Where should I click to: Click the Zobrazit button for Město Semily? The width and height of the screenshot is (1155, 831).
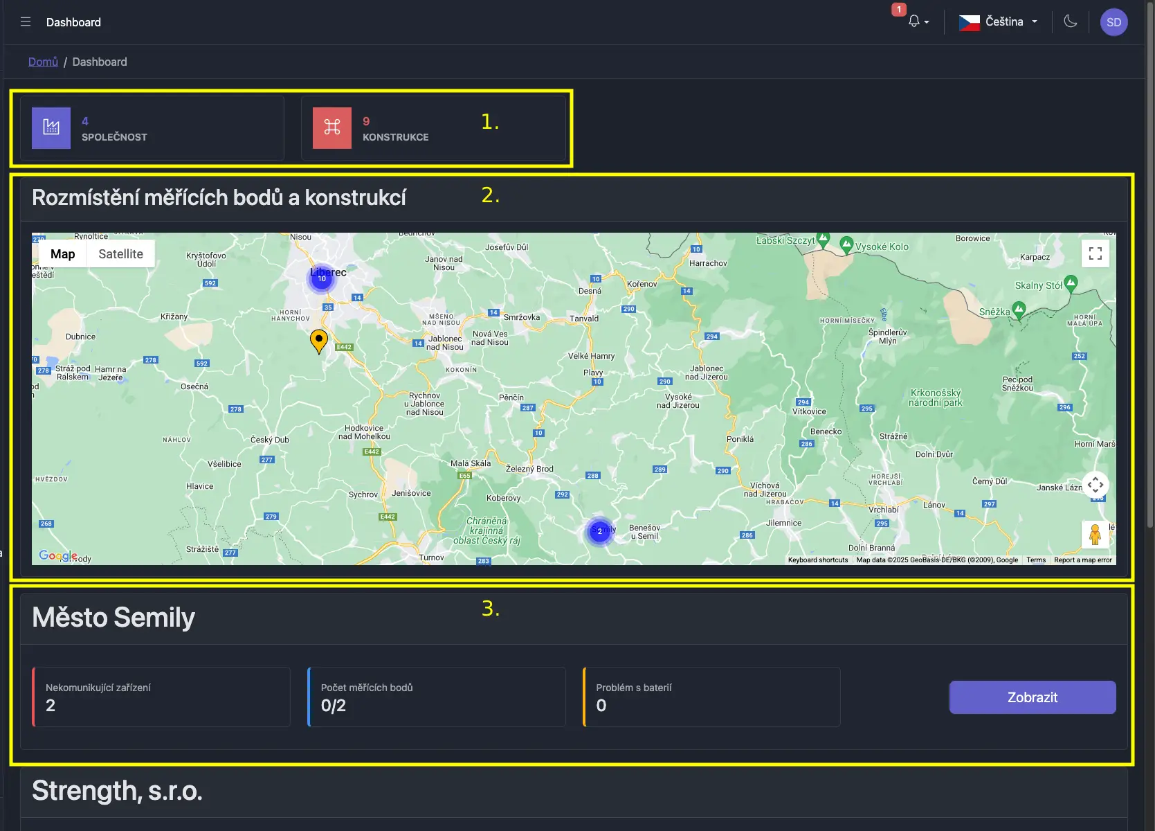click(x=1032, y=697)
